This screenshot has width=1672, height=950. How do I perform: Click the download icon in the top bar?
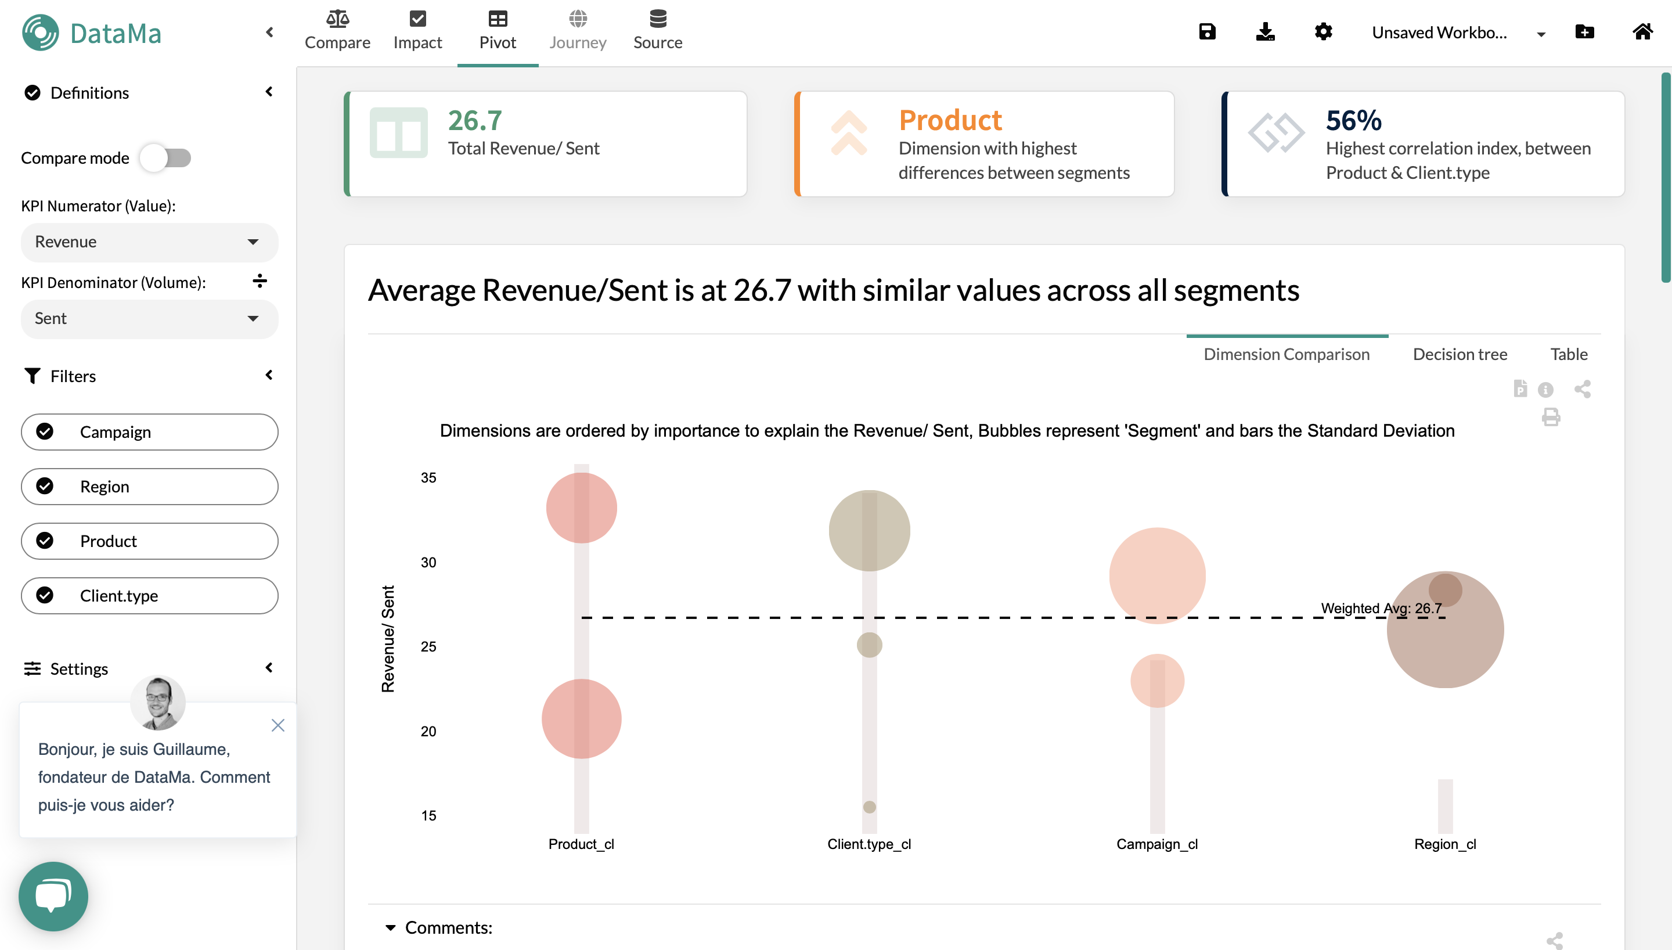[1265, 31]
